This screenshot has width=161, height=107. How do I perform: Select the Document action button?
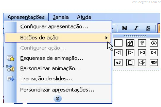[130, 63]
